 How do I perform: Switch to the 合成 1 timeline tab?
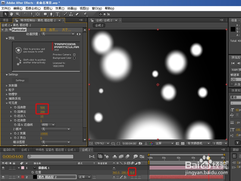tap(25, 150)
